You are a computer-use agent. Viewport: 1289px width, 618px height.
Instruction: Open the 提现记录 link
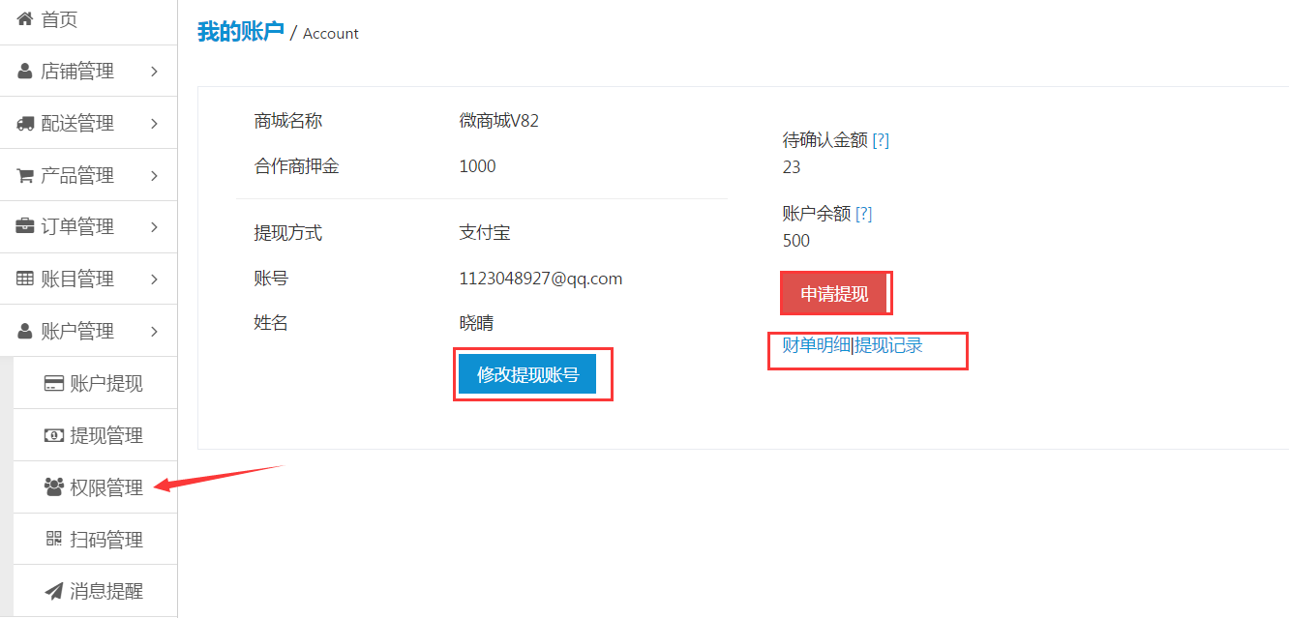click(x=888, y=345)
